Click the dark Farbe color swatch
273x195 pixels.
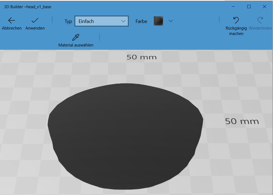pyautogui.click(x=159, y=21)
